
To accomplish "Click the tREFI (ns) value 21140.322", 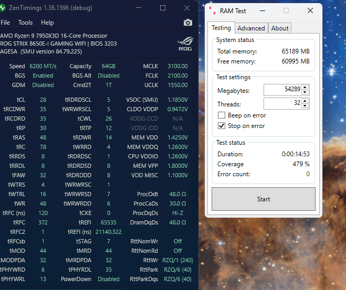I will (x=109, y=232).
